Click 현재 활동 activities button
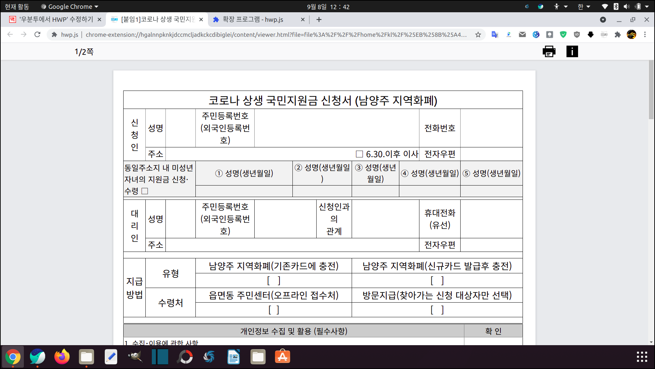The image size is (655, 369). point(17,6)
